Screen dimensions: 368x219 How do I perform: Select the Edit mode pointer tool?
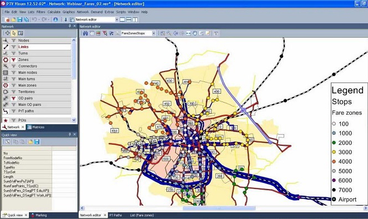[x=14, y=33]
